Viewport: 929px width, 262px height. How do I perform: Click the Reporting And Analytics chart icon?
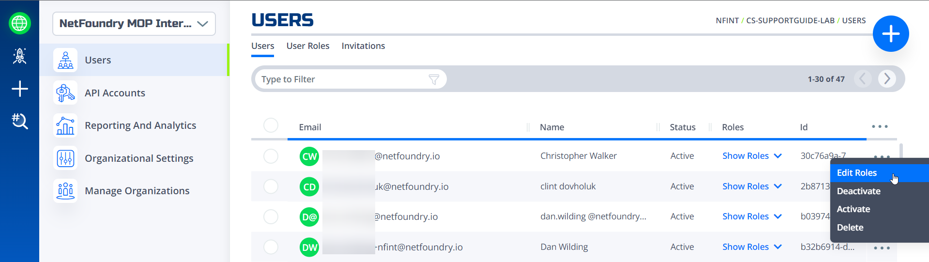click(x=65, y=125)
